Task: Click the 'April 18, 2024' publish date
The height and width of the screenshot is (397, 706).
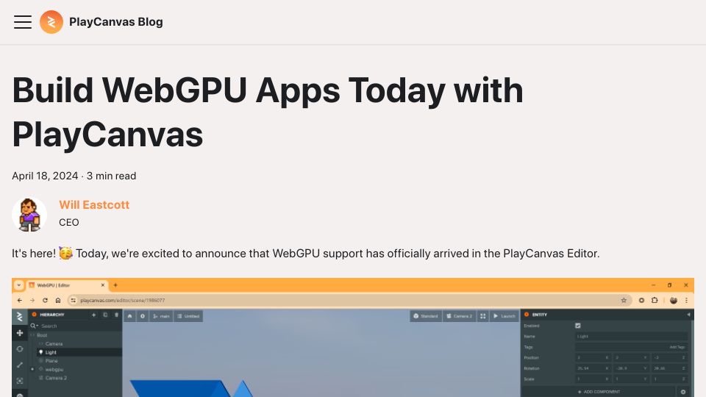Action: (45, 176)
